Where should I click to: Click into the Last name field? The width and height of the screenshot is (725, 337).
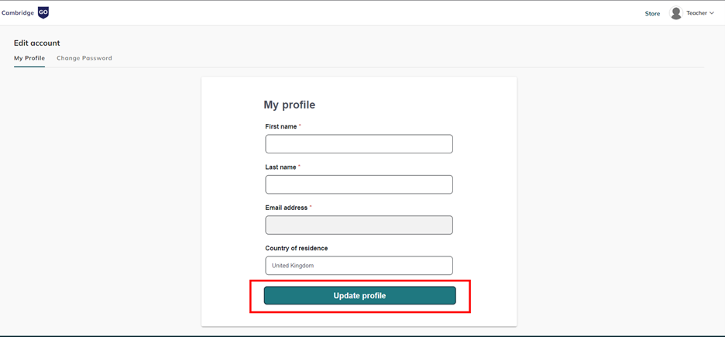point(359,184)
